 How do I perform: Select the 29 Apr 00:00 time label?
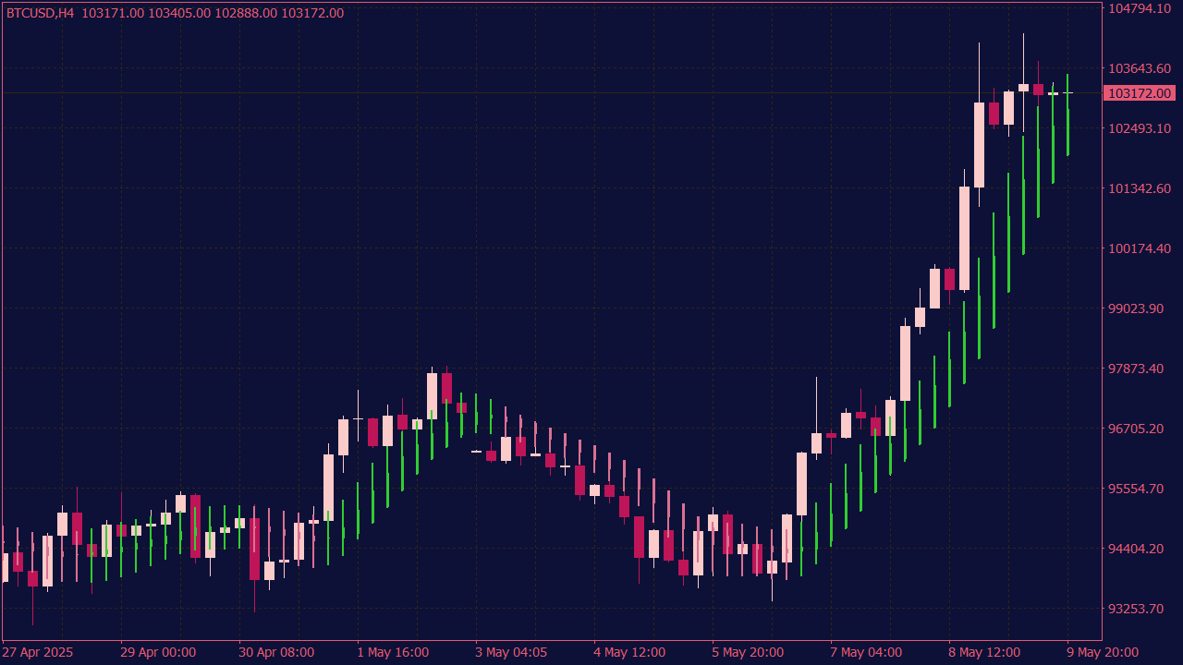(x=158, y=652)
